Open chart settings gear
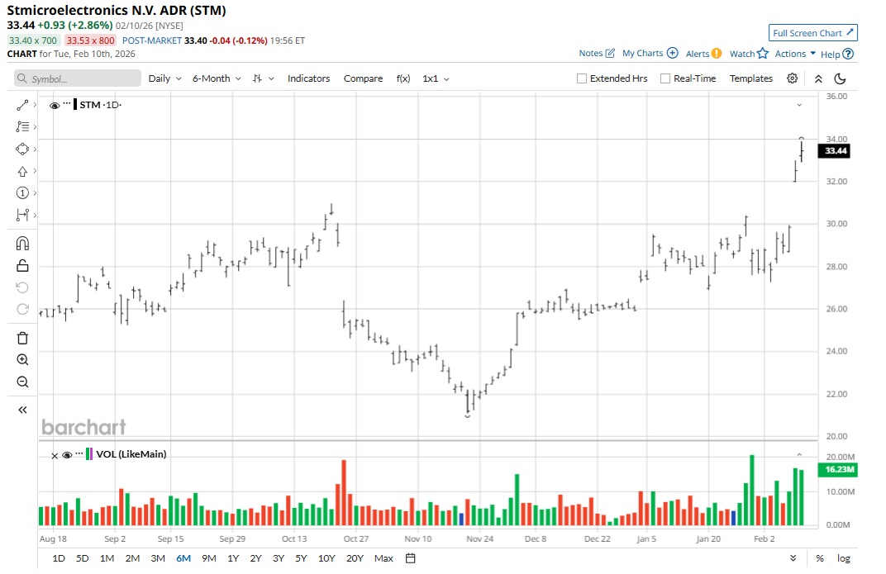 click(x=793, y=78)
